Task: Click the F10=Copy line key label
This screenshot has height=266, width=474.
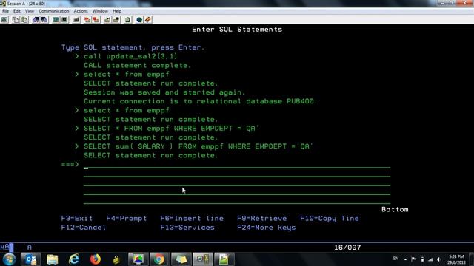Action: (x=330, y=219)
